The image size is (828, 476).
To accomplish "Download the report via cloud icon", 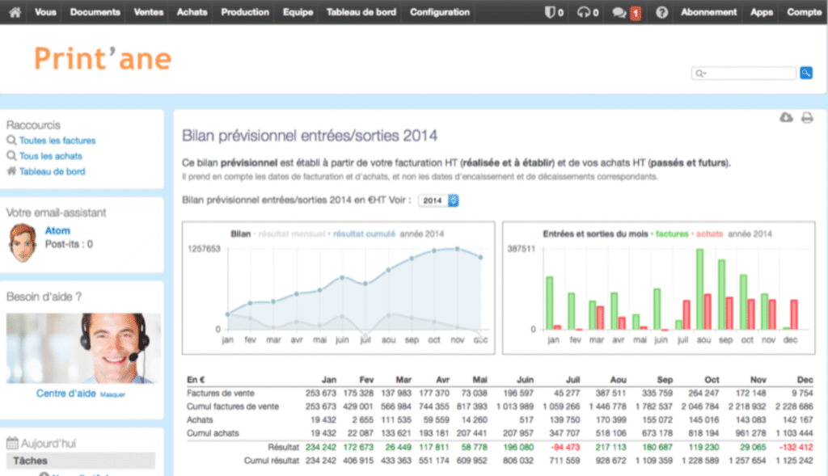I will [x=786, y=118].
